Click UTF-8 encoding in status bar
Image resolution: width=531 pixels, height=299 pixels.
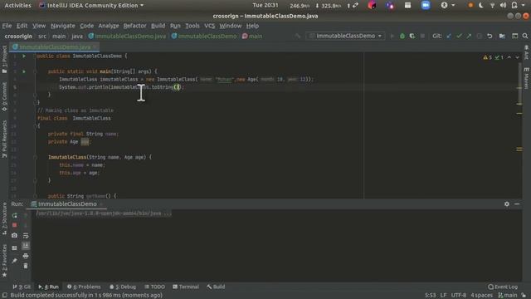(x=459, y=296)
